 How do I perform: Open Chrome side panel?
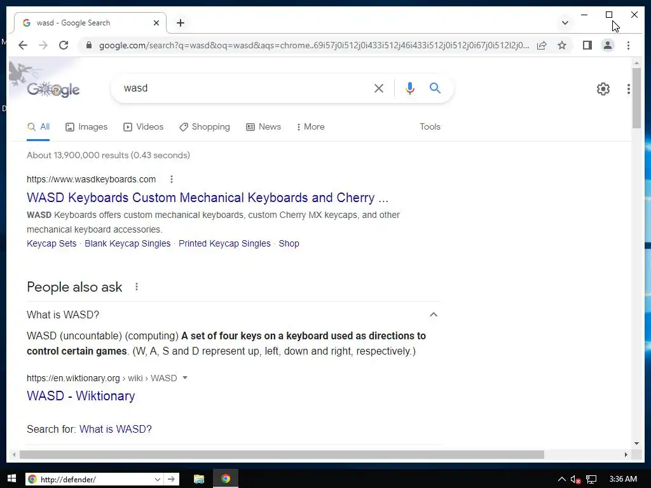(587, 45)
